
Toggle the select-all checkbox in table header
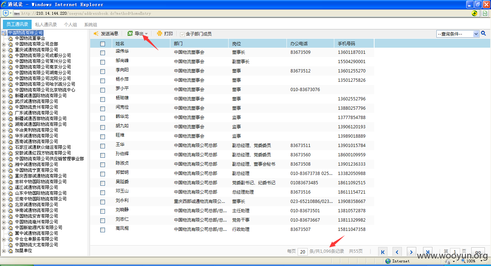103,44
